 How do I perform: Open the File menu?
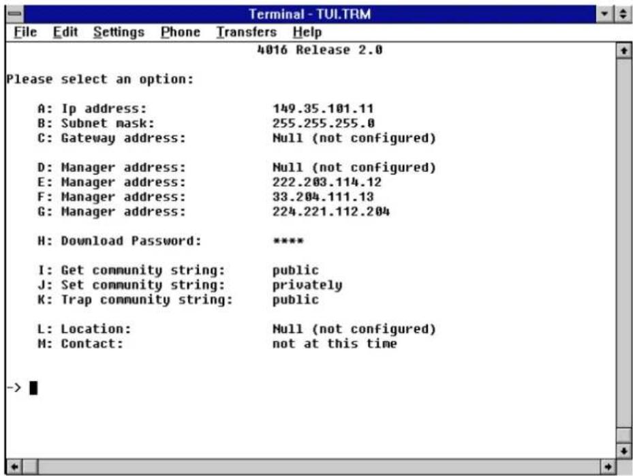(25, 32)
